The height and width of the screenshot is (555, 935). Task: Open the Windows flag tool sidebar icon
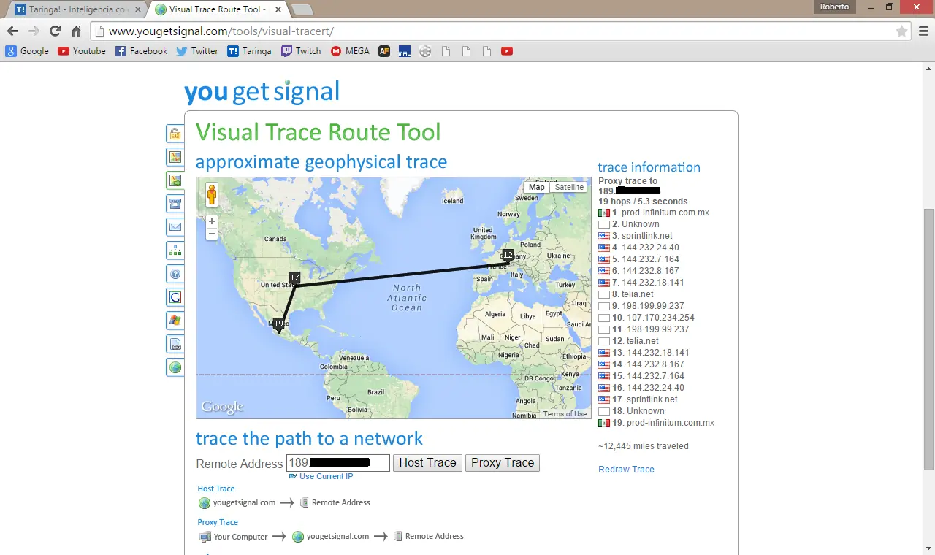[x=175, y=321]
